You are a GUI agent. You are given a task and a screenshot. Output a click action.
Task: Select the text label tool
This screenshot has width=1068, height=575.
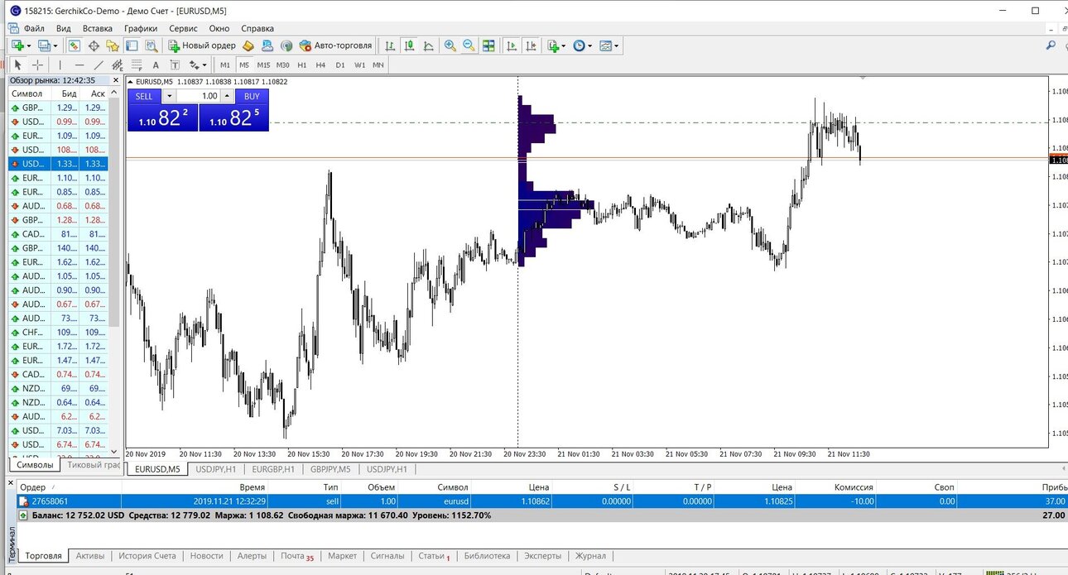[175, 65]
